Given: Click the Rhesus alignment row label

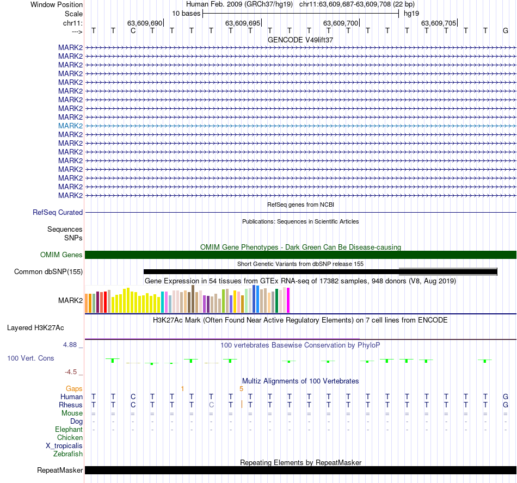Looking at the screenshot, I should (x=71, y=405).
